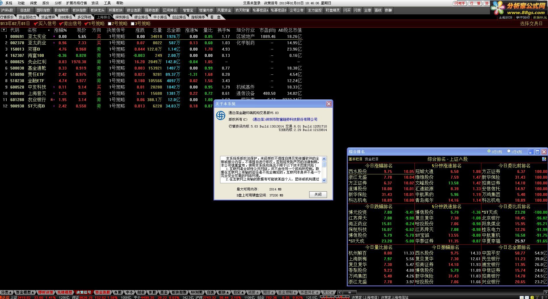
Task: Click the 行情 button at top right
Action: [475, 3]
